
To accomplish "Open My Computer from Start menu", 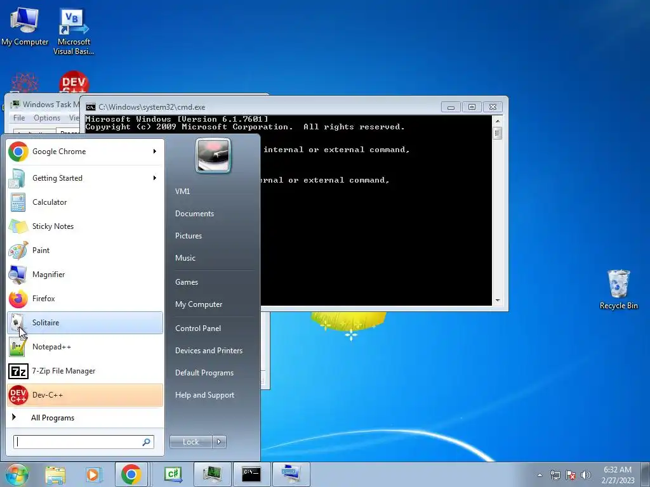I will [x=199, y=304].
